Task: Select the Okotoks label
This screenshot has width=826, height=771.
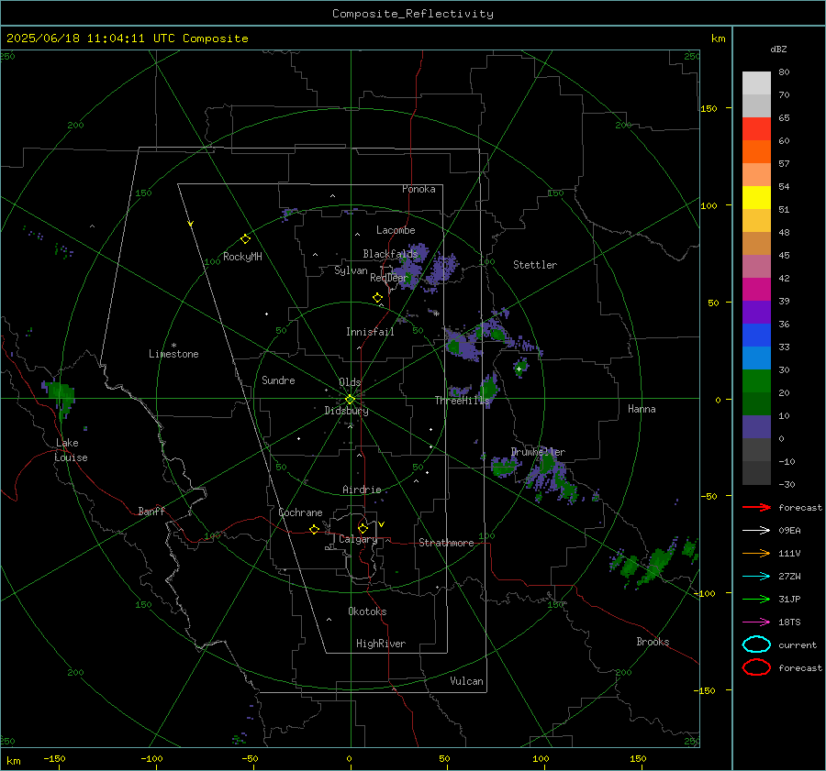Action: coord(367,611)
